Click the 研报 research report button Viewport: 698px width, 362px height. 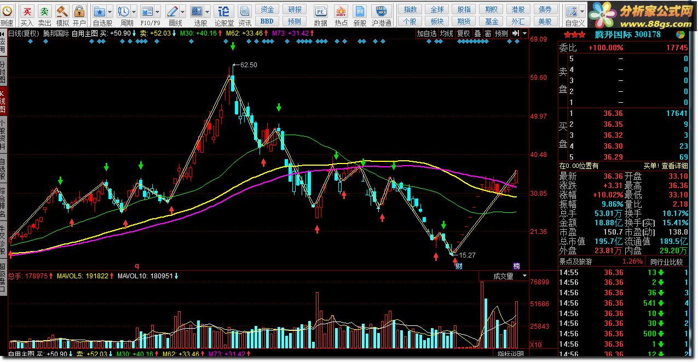coord(295,9)
